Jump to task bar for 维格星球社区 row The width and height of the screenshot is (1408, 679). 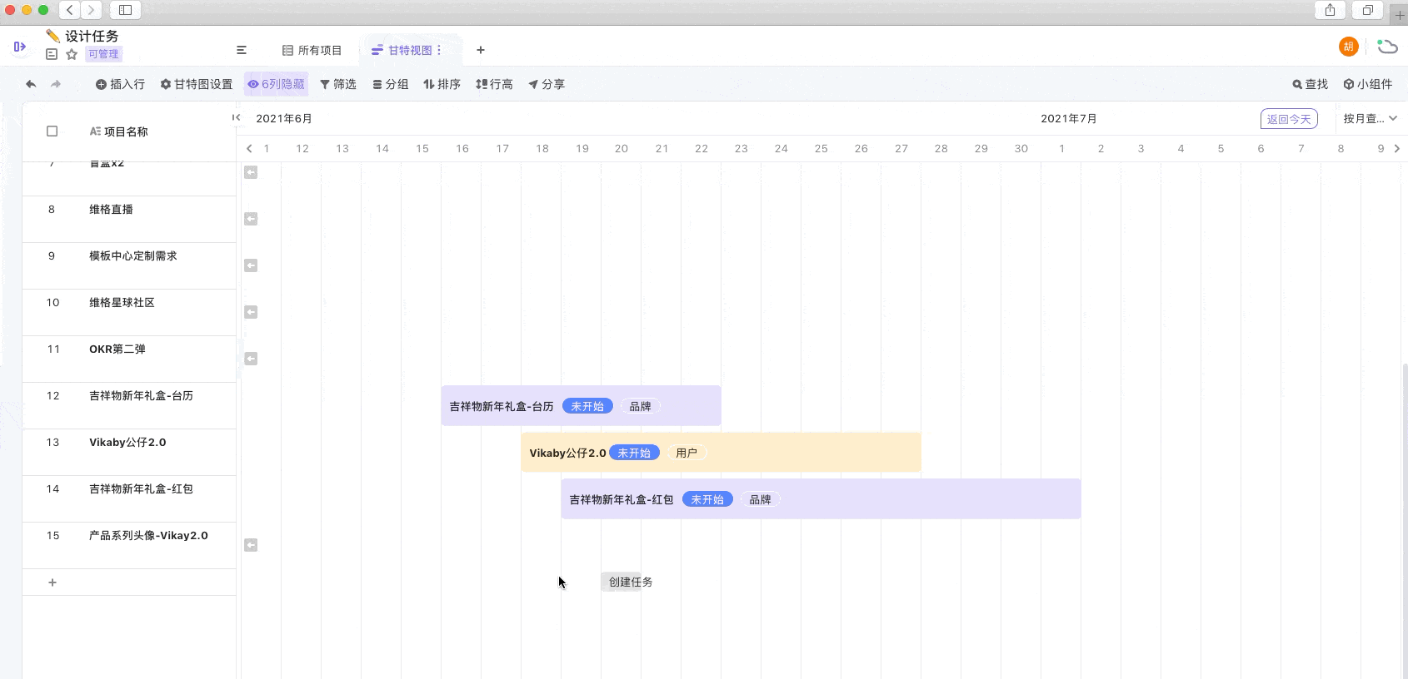251,312
